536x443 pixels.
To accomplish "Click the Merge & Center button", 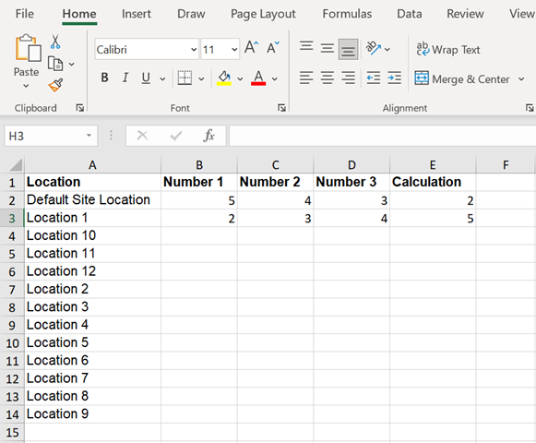I will (462, 78).
